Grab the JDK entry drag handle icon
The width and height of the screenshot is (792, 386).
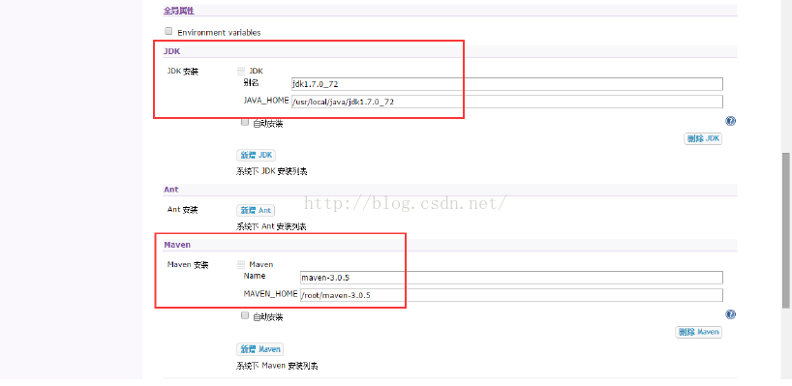click(x=241, y=71)
